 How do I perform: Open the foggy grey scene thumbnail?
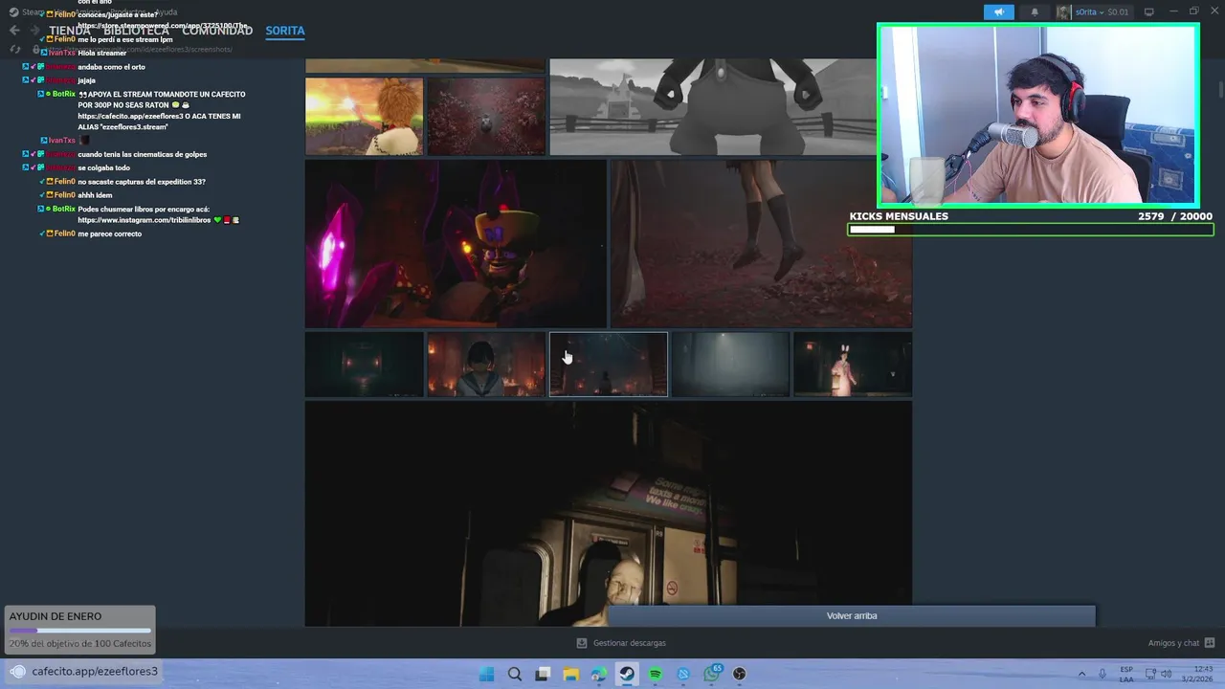tap(731, 364)
